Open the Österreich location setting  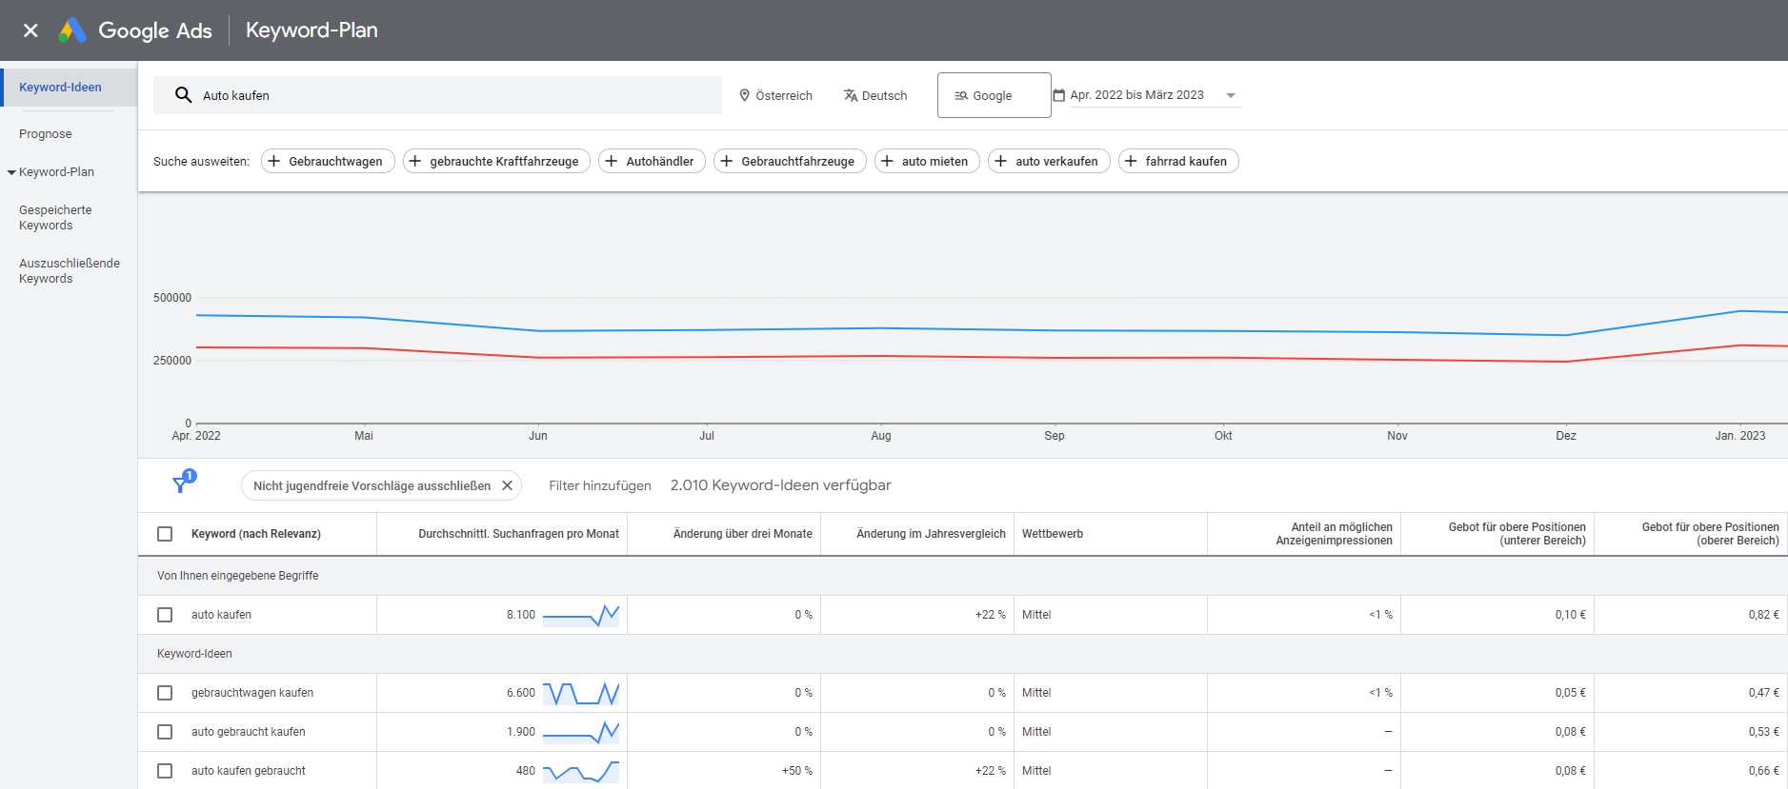click(x=775, y=95)
